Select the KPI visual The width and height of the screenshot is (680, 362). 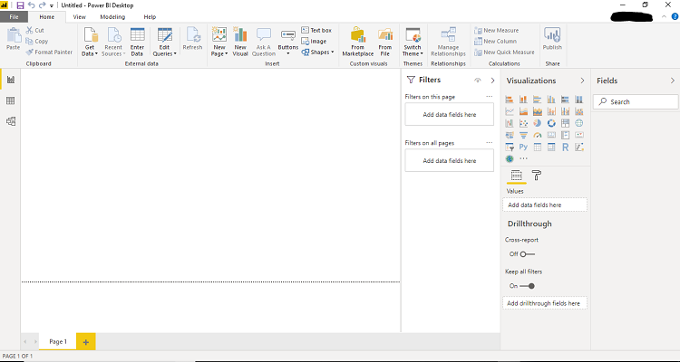[579, 135]
